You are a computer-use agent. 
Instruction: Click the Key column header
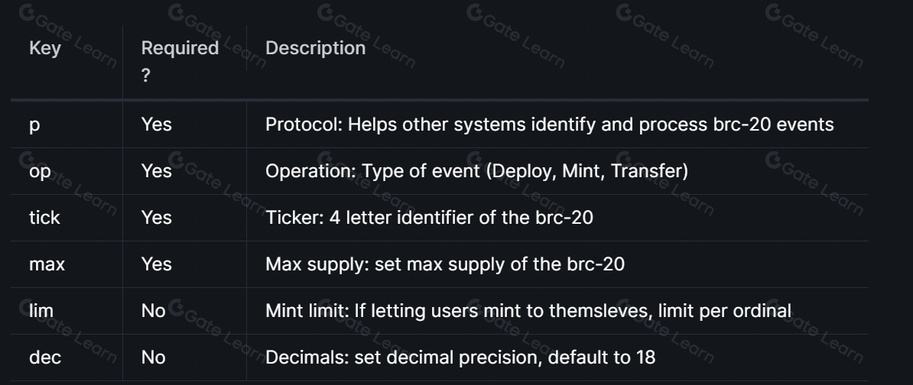(x=45, y=48)
